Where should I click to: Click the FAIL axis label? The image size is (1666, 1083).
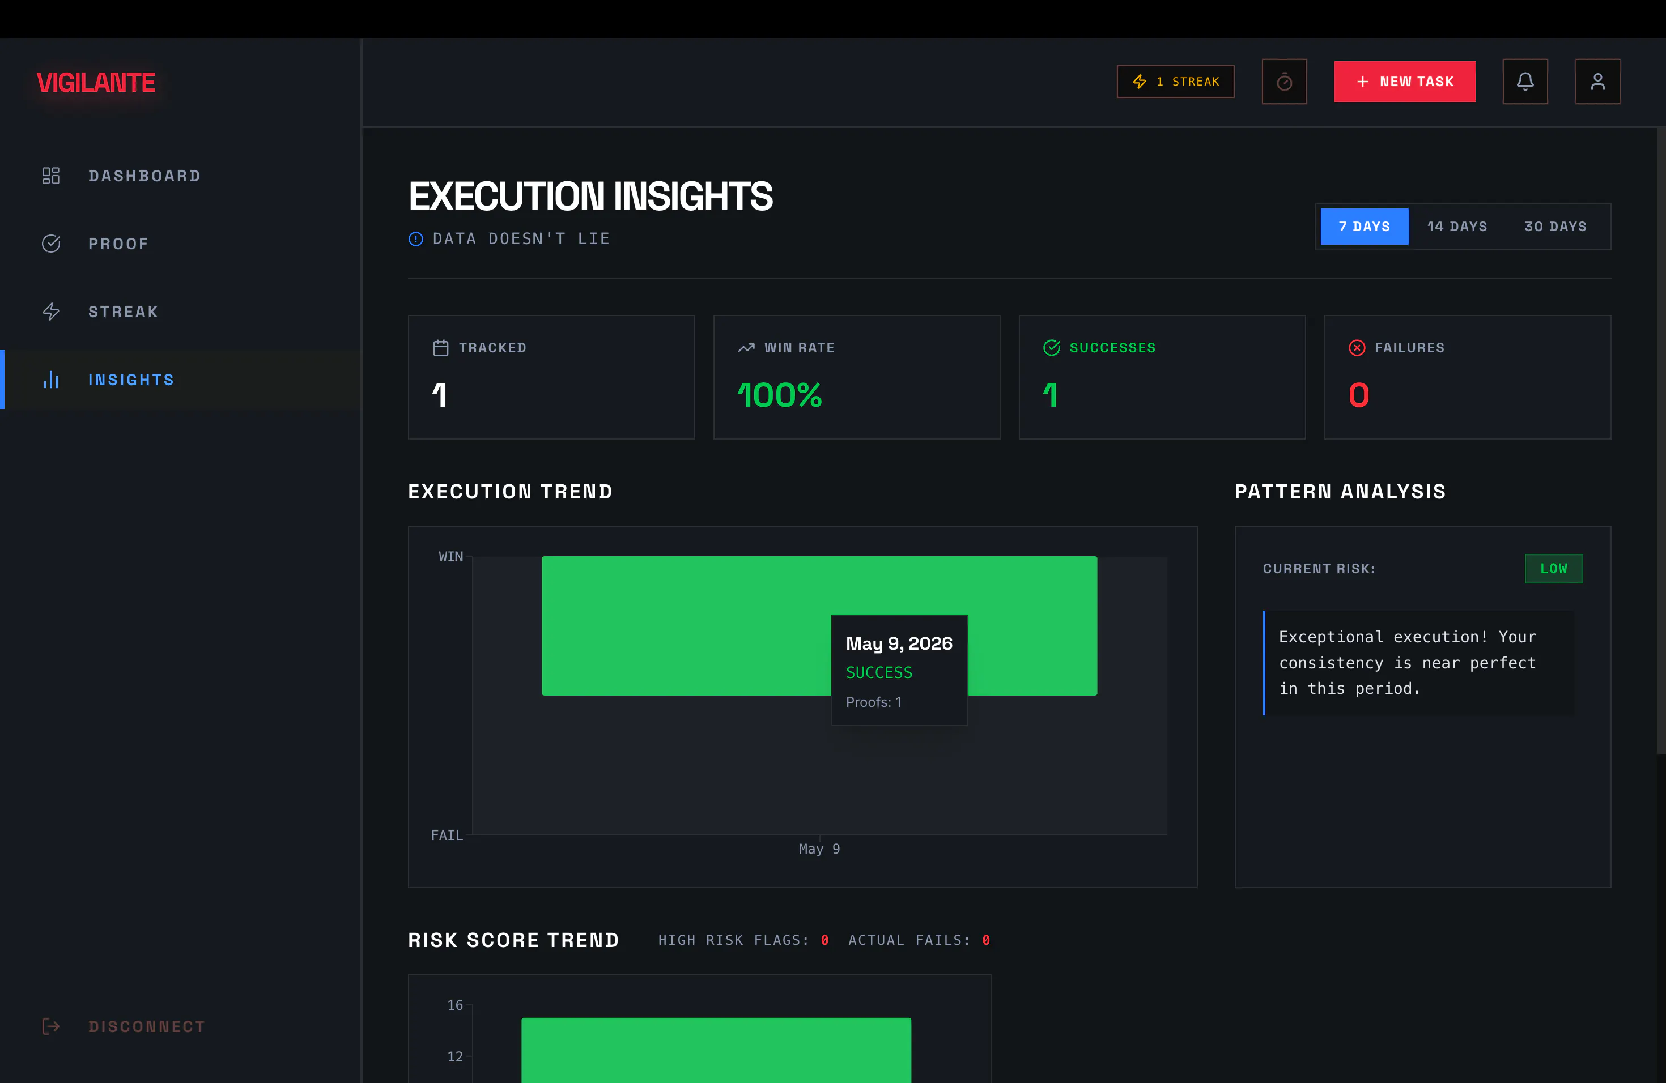[x=447, y=835]
